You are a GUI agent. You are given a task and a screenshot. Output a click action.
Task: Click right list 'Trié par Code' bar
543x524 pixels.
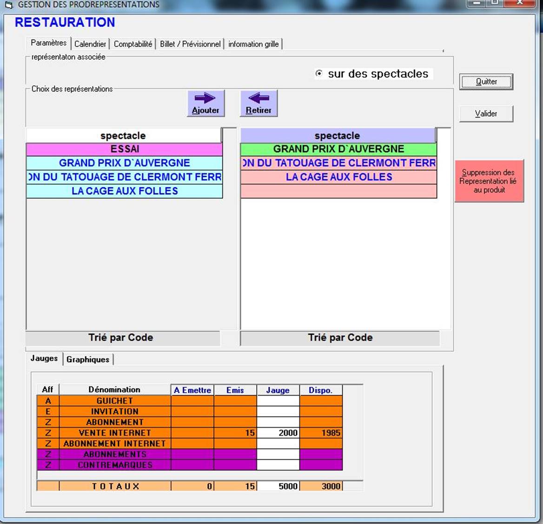coord(340,338)
